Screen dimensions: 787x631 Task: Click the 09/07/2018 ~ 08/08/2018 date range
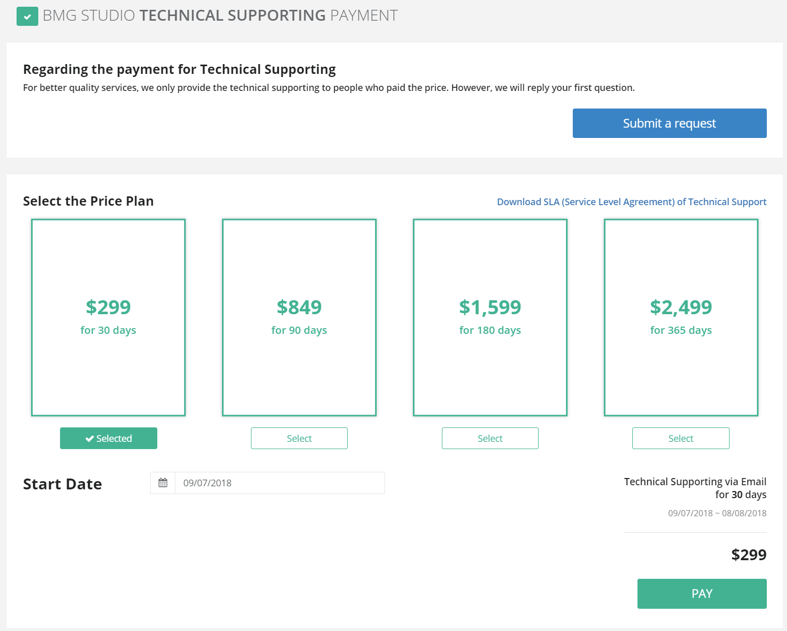(717, 513)
